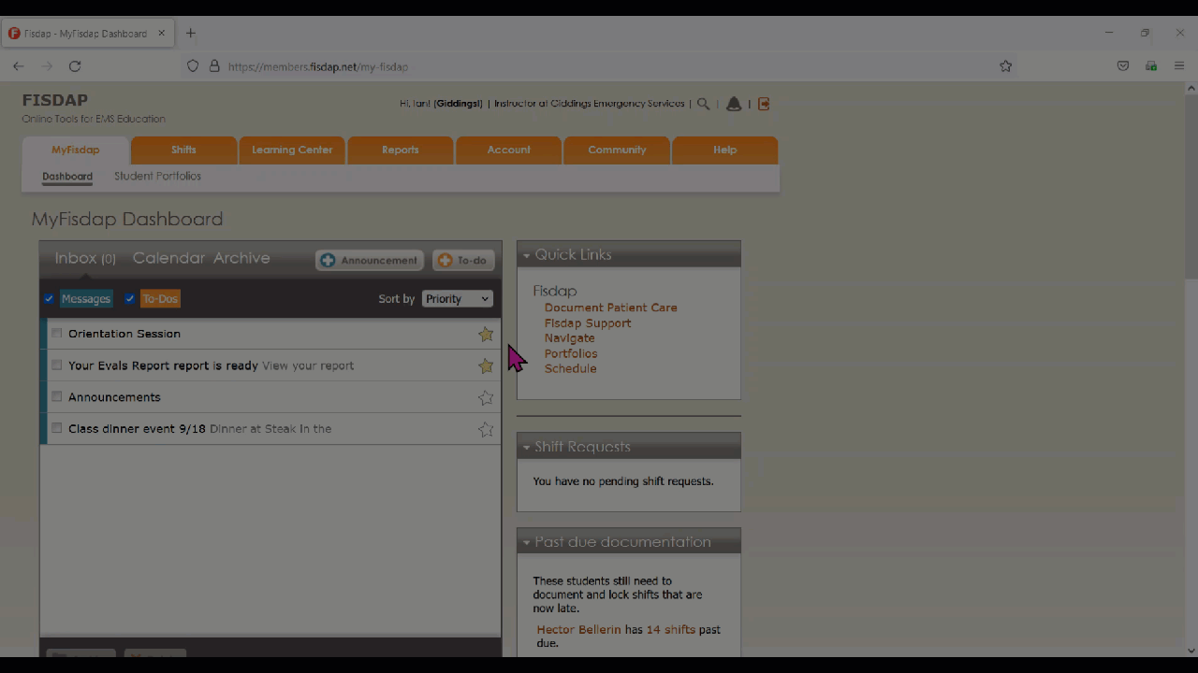Switch to the Inbox view
This screenshot has height=673, width=1198.
coord(85,258)
